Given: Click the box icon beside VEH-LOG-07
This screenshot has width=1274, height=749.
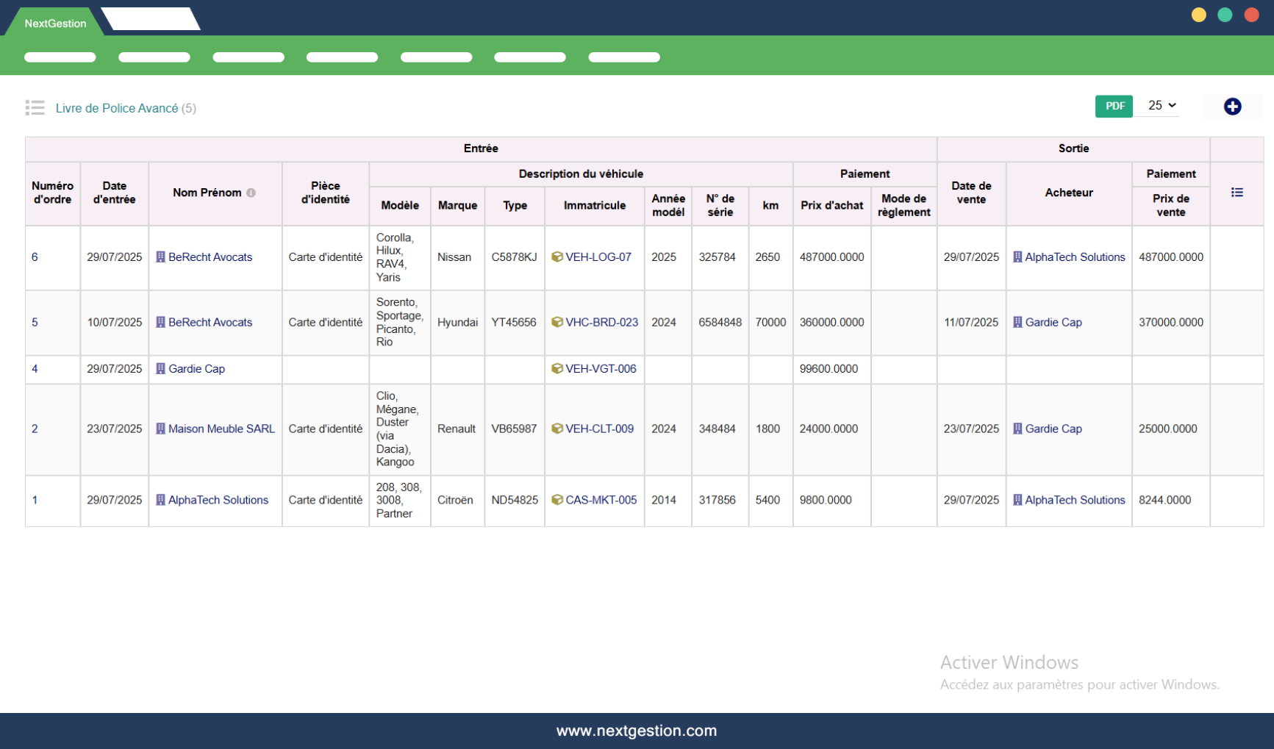Looking at the screenshot, I should coord(557,257).
